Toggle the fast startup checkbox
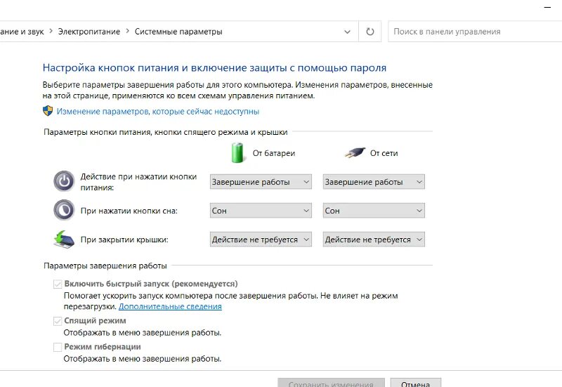The image size is (562, 387). (x=58, y=284)
